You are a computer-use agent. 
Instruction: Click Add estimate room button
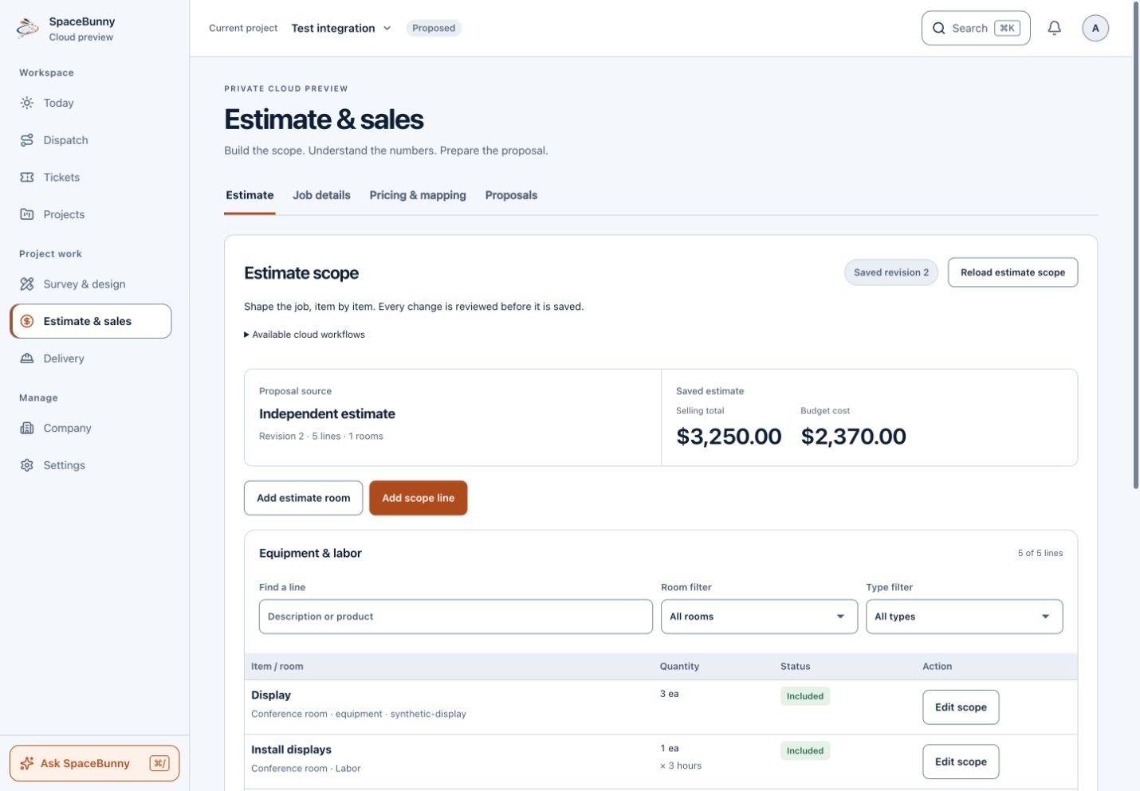[304, 498]
